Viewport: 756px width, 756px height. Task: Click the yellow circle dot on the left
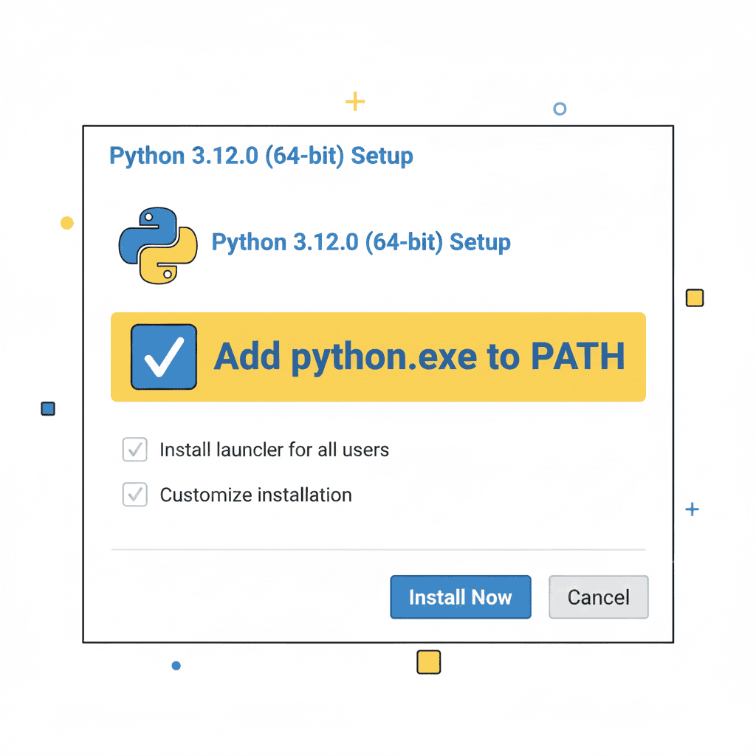coord(66,222)
